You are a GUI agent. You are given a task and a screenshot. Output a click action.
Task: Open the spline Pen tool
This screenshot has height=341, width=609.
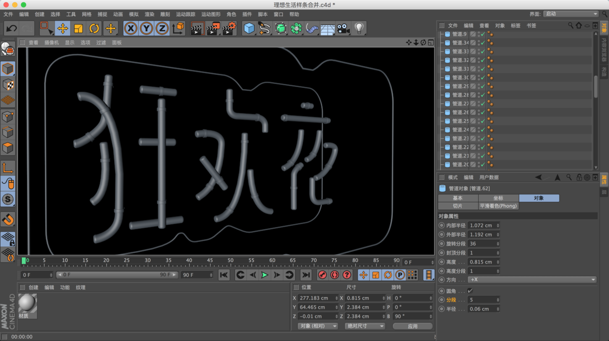(265, 28)
